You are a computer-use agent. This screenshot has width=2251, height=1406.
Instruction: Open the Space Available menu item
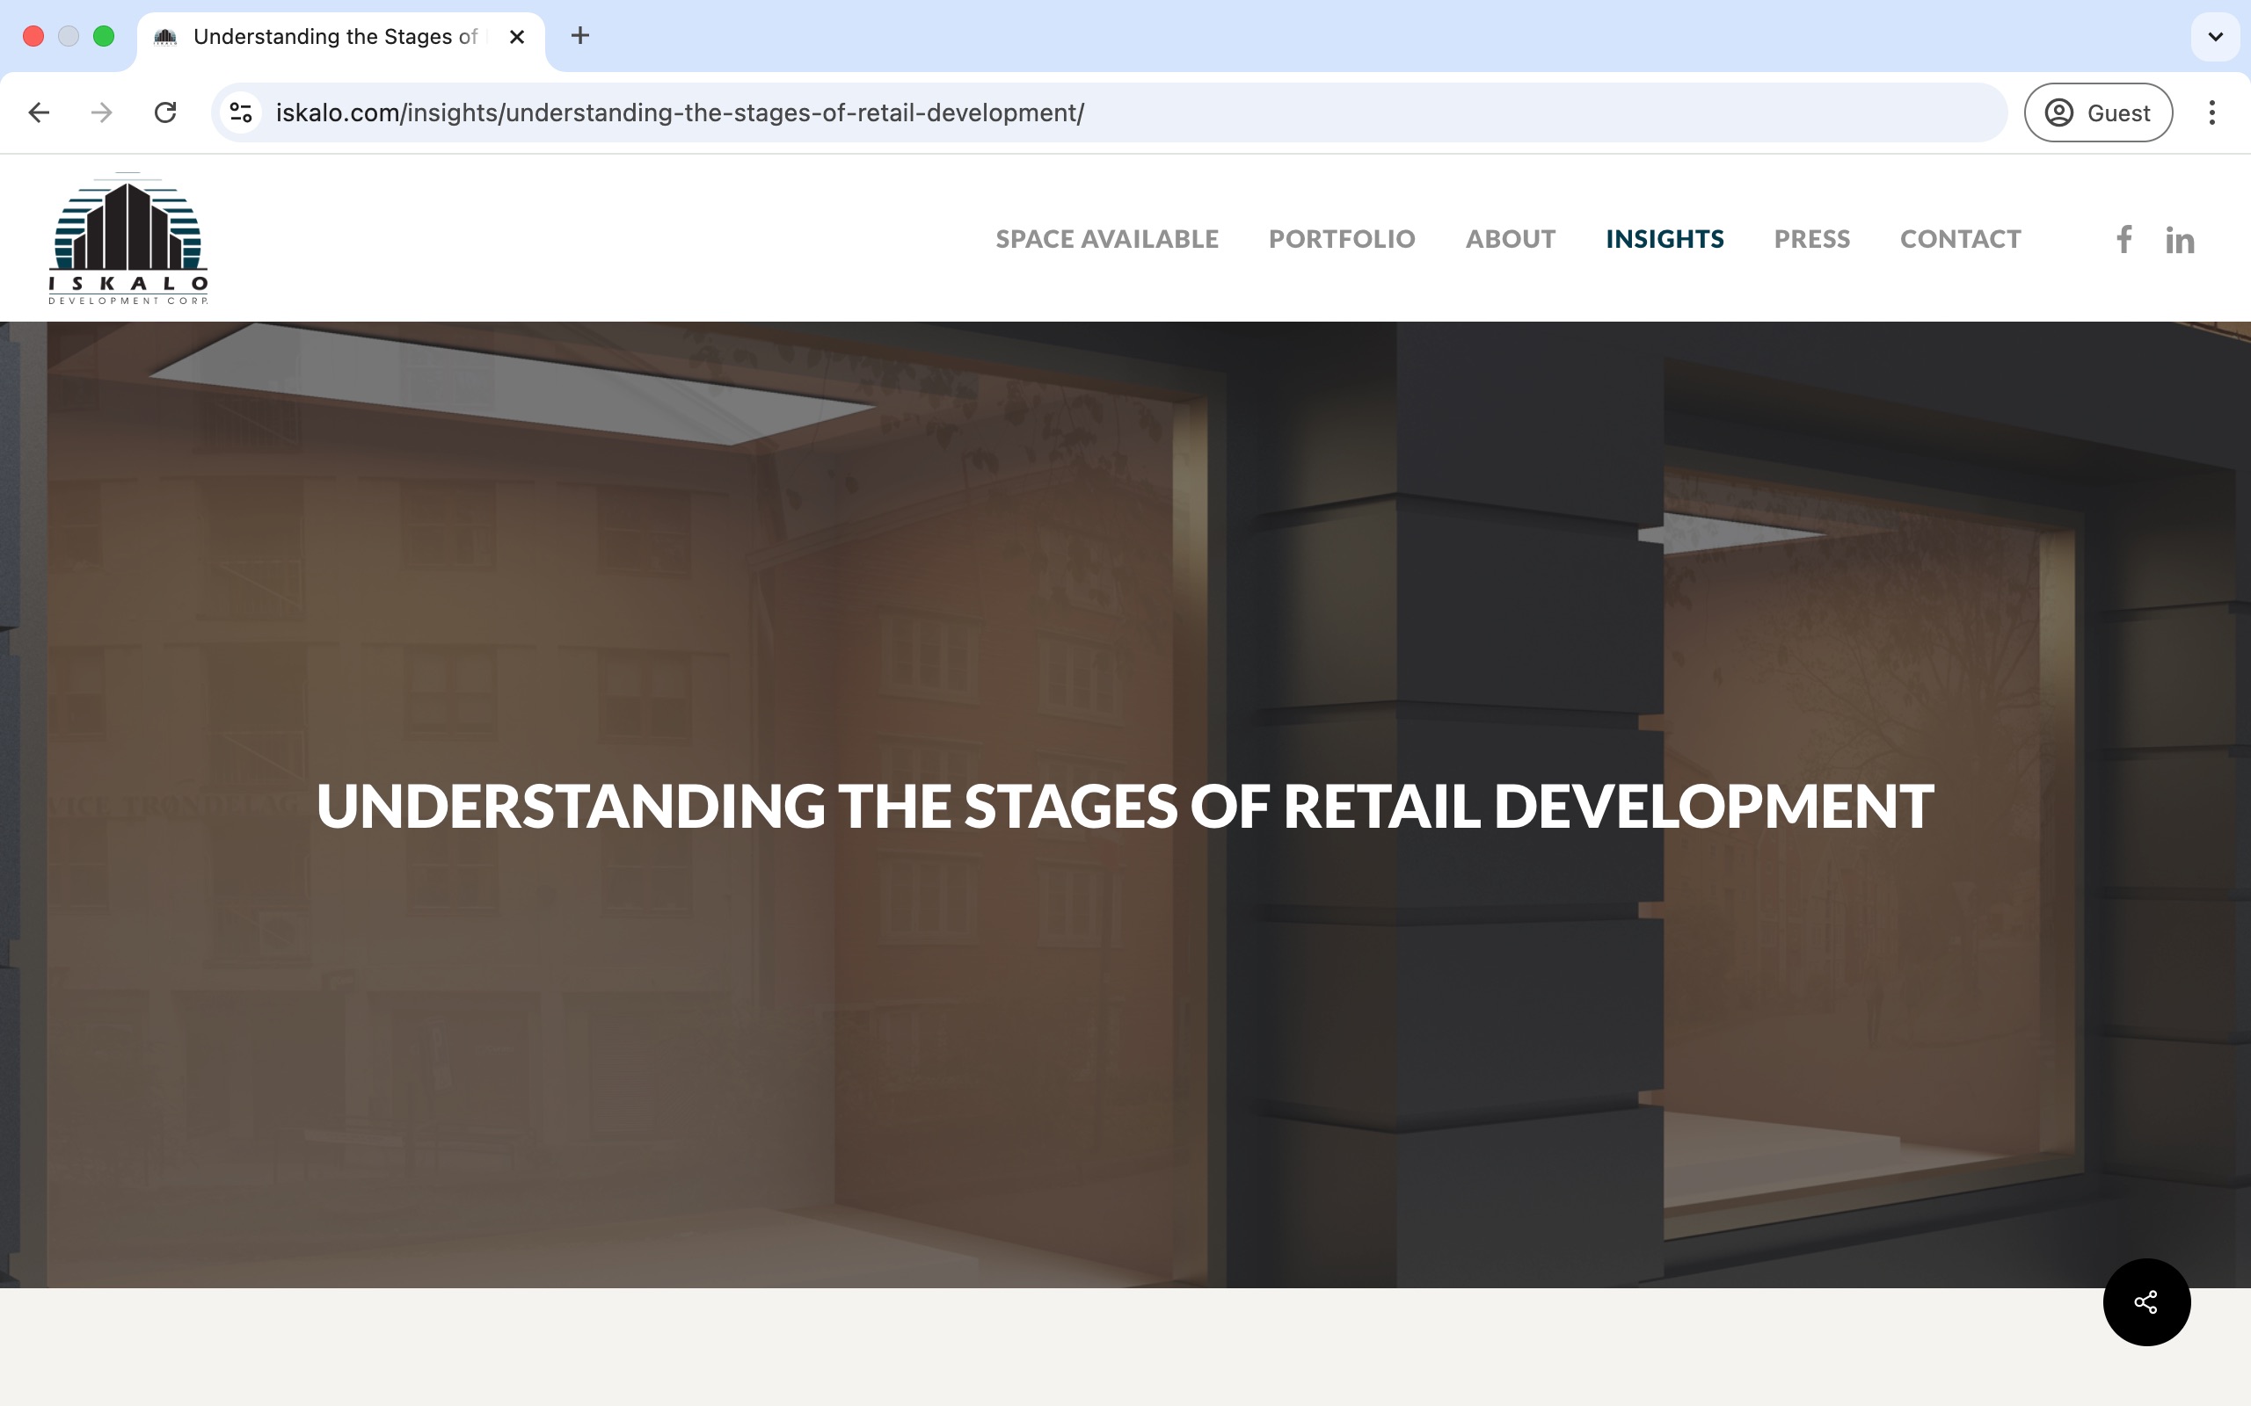coord(1107,239)
